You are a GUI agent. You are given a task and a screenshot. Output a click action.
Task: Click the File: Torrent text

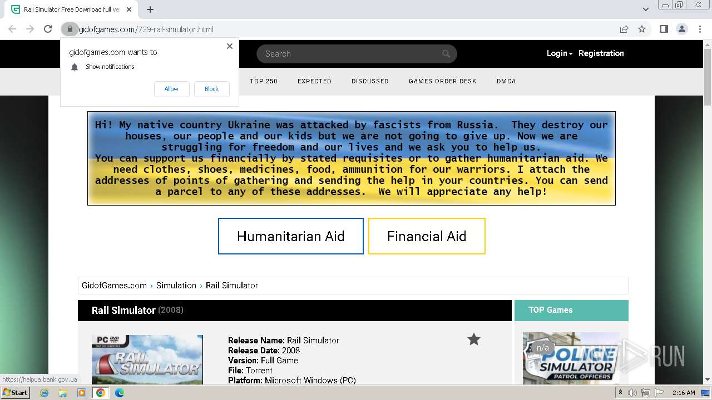(x=250, y=370)
